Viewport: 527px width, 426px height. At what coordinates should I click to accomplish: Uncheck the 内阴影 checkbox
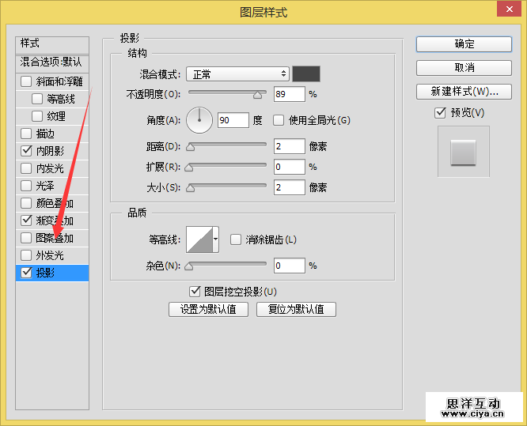[x=26, y=151]
